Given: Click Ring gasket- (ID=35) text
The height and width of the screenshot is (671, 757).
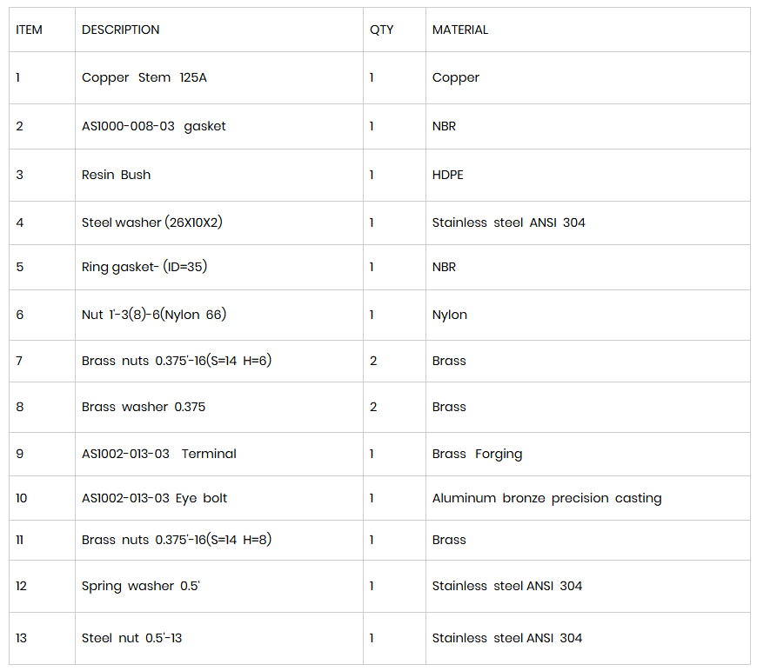Looking at the screenshot, I should [x=144, y=267].
